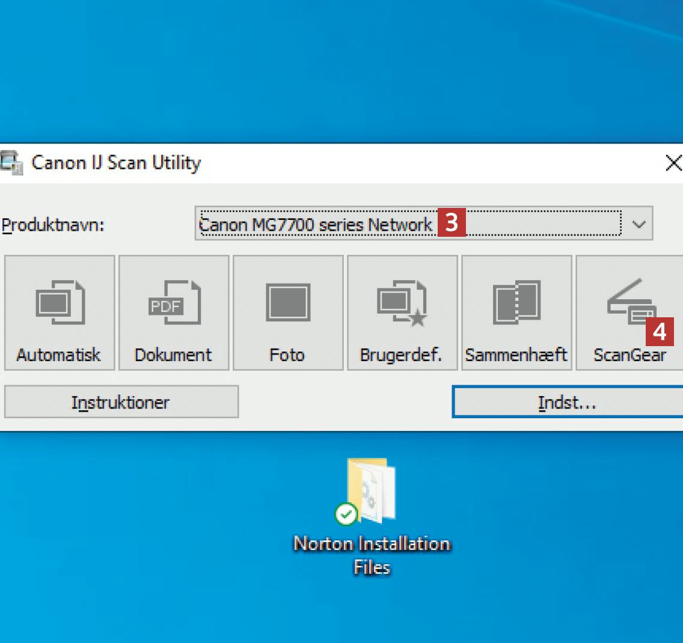Click the Canon MG7700 series Network field
Viewport: 683px width, 643px height.
pyautogui.click(x=316, y=225)
